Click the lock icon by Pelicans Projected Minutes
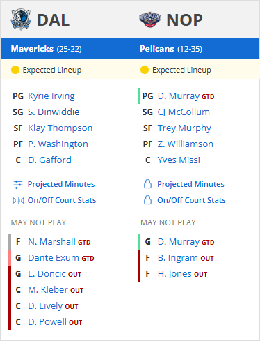 (147, 184)
